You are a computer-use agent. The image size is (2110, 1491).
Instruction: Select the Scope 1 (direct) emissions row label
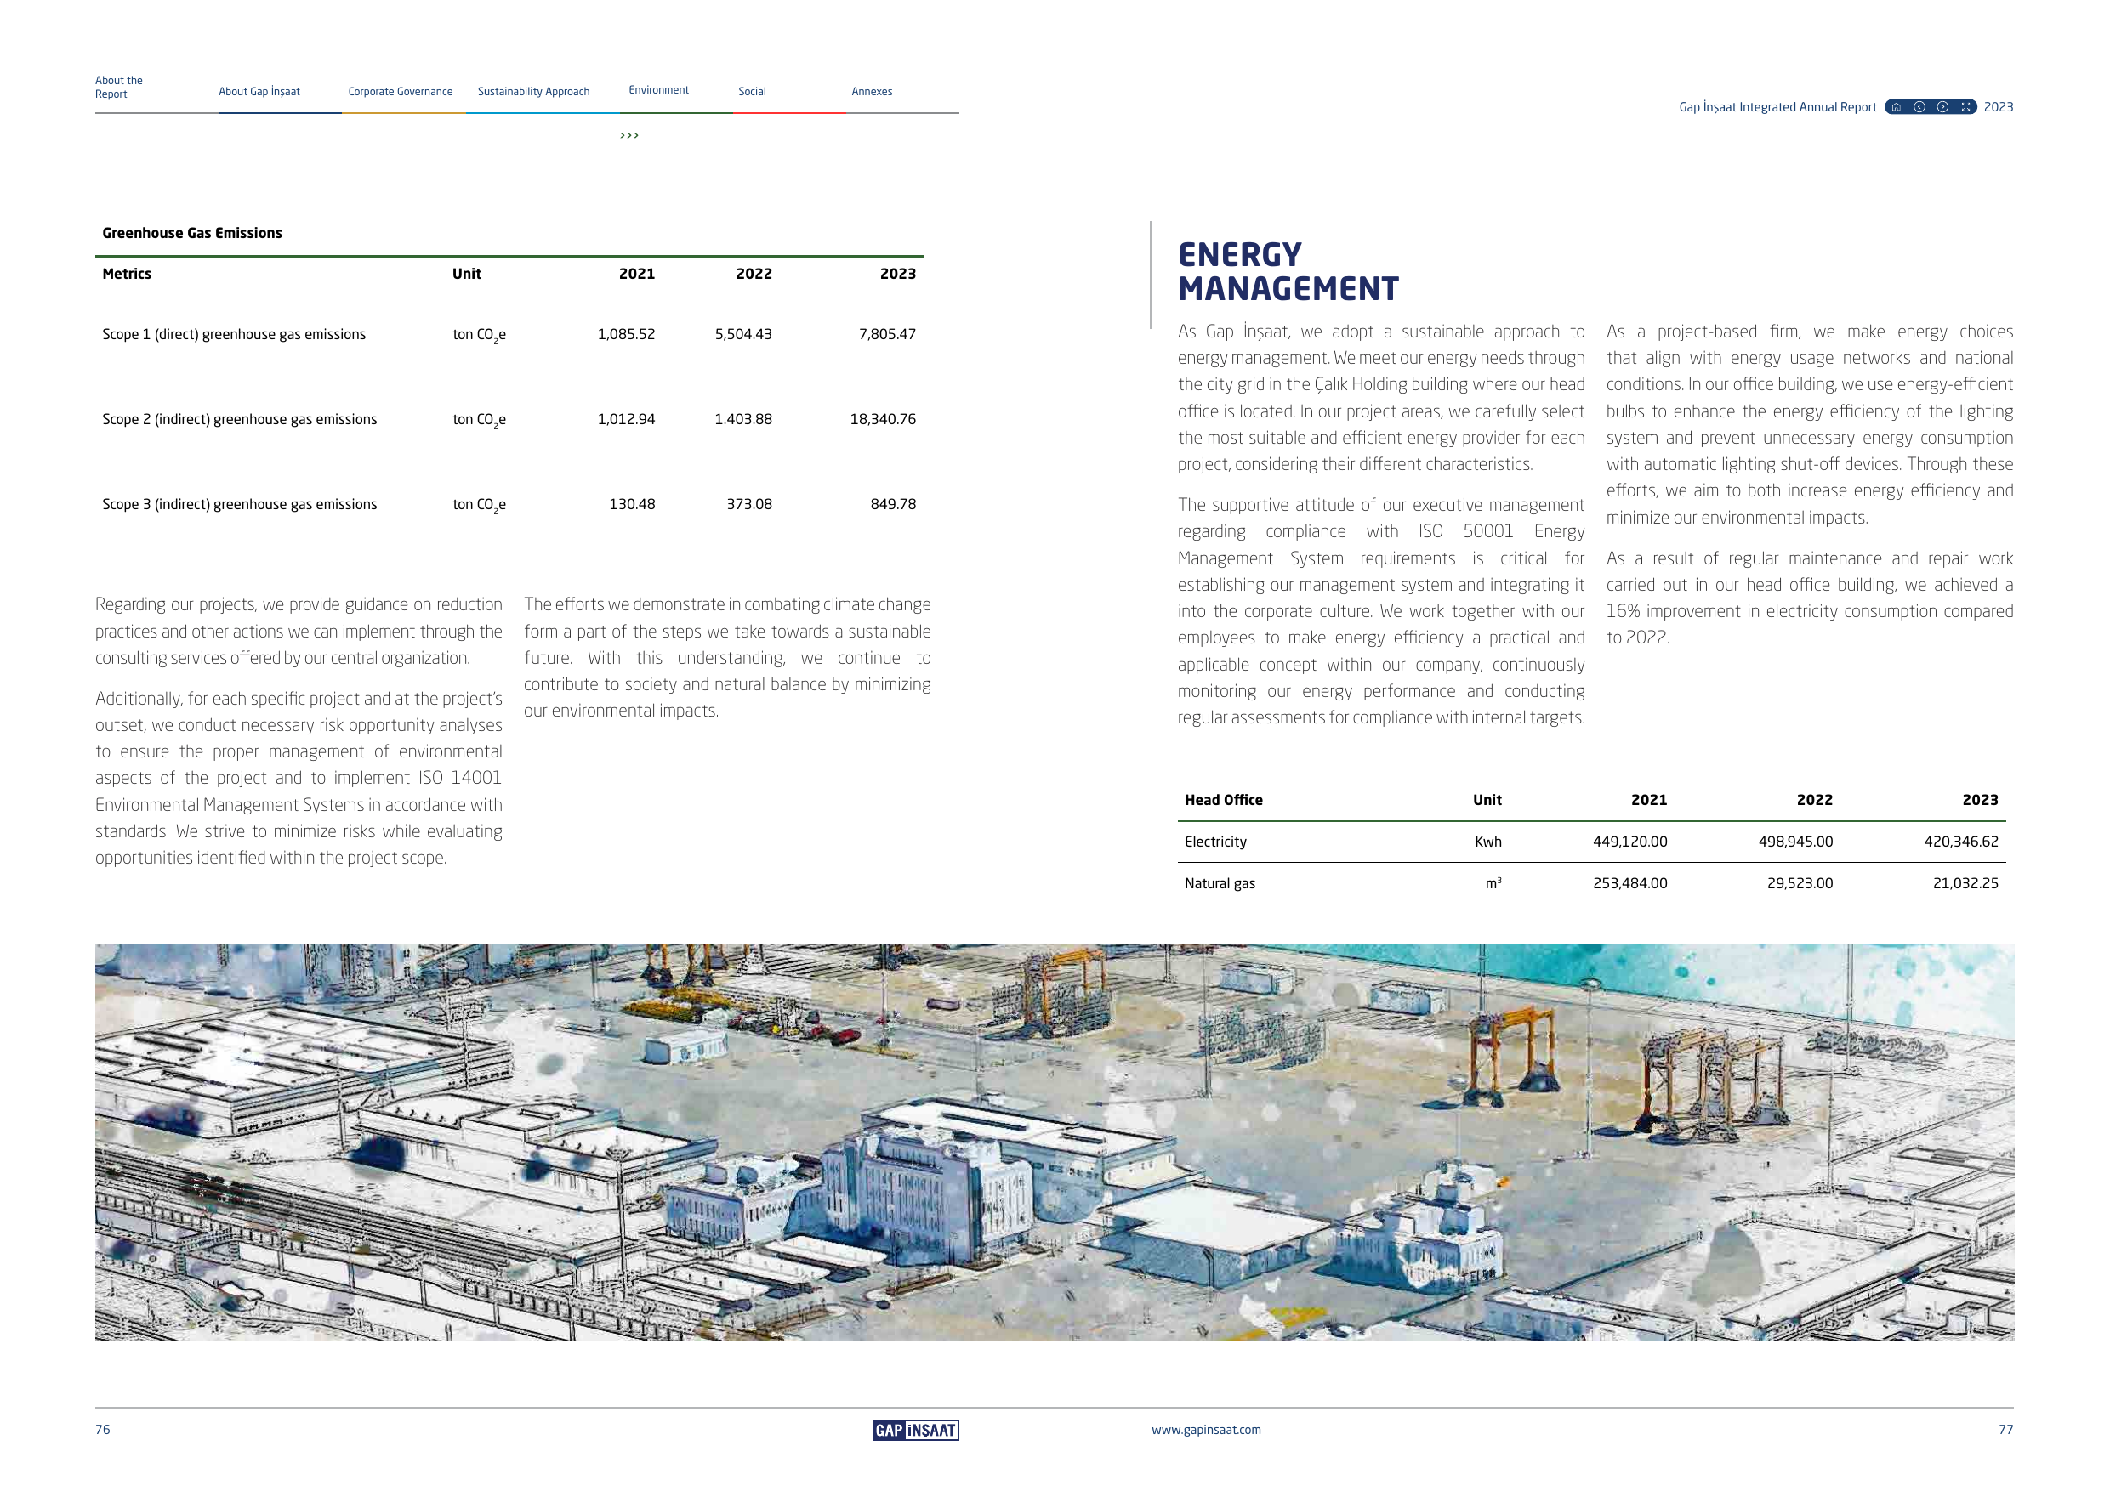coord(233,333)
